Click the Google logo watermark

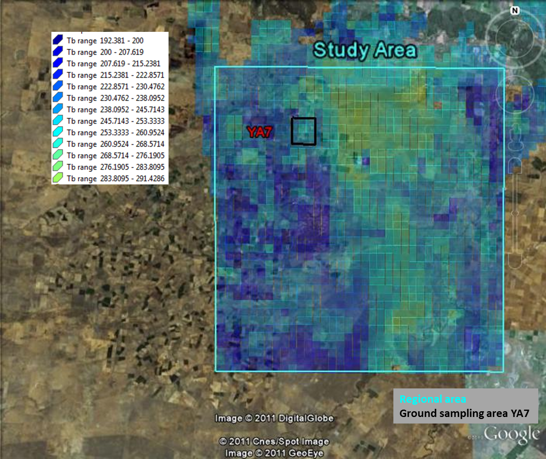coord(511,435)
